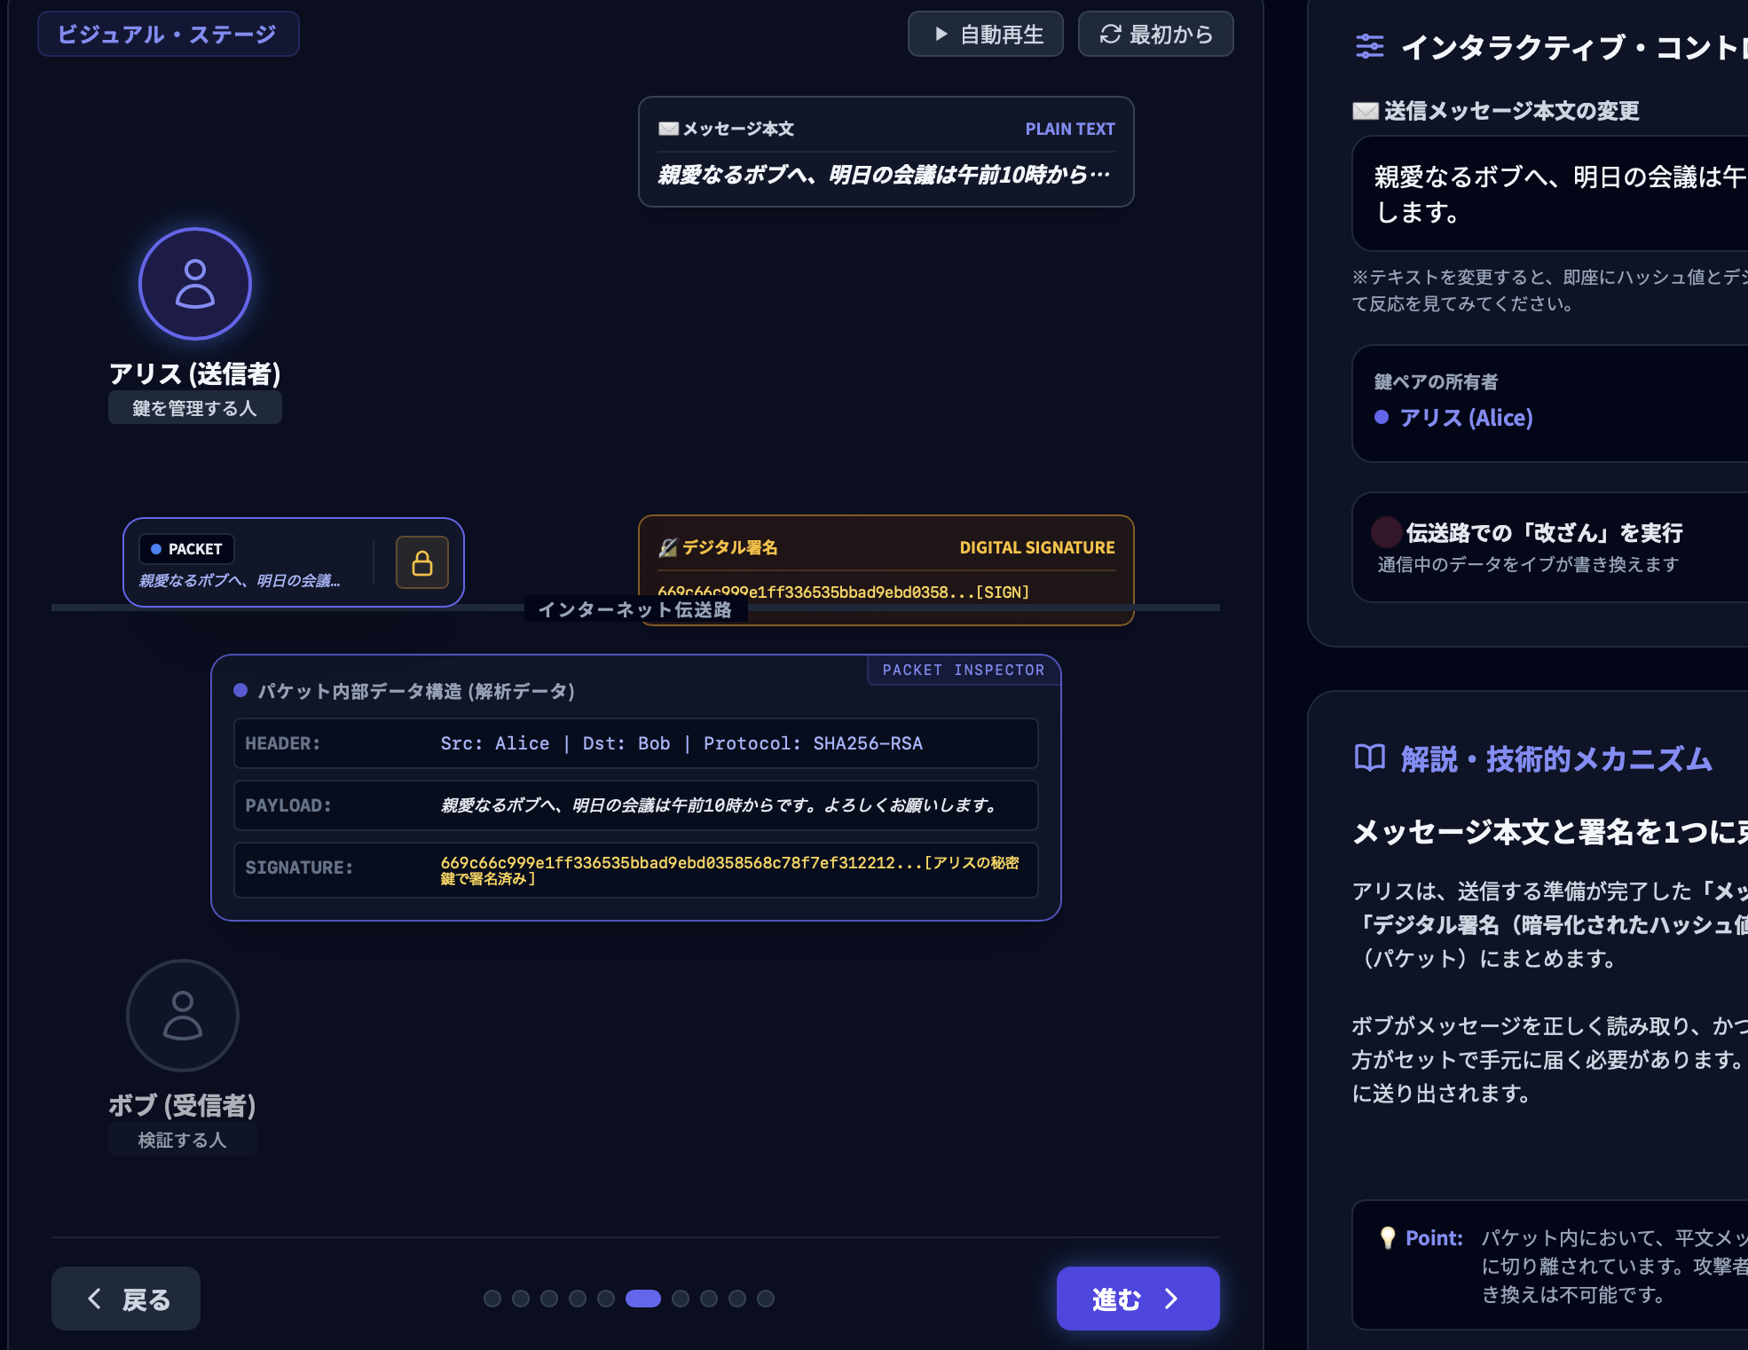Click the パケット内部データ構造 heading
The width and height of the screenshot is (1748, 1350).
click(416, 691)
